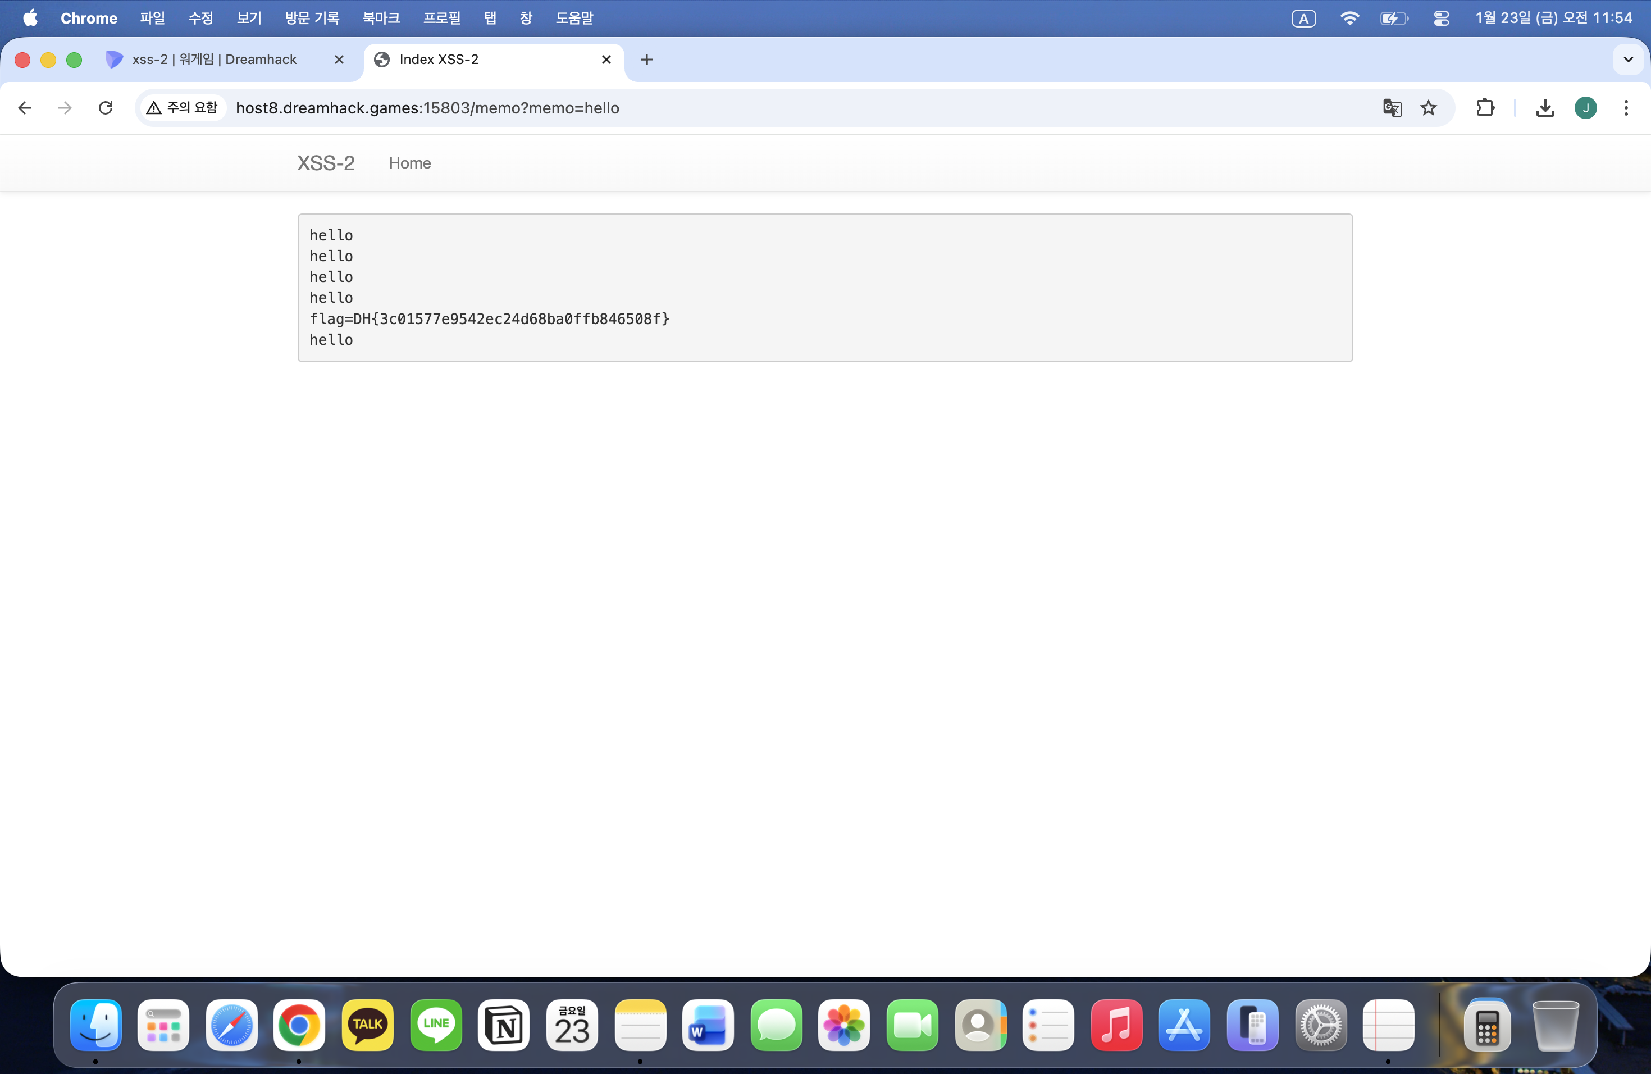The width and height of the screenshot is (1651, 1074).
Task: Open the 북마크 menu in the menu bar
Action: (381, 18)
